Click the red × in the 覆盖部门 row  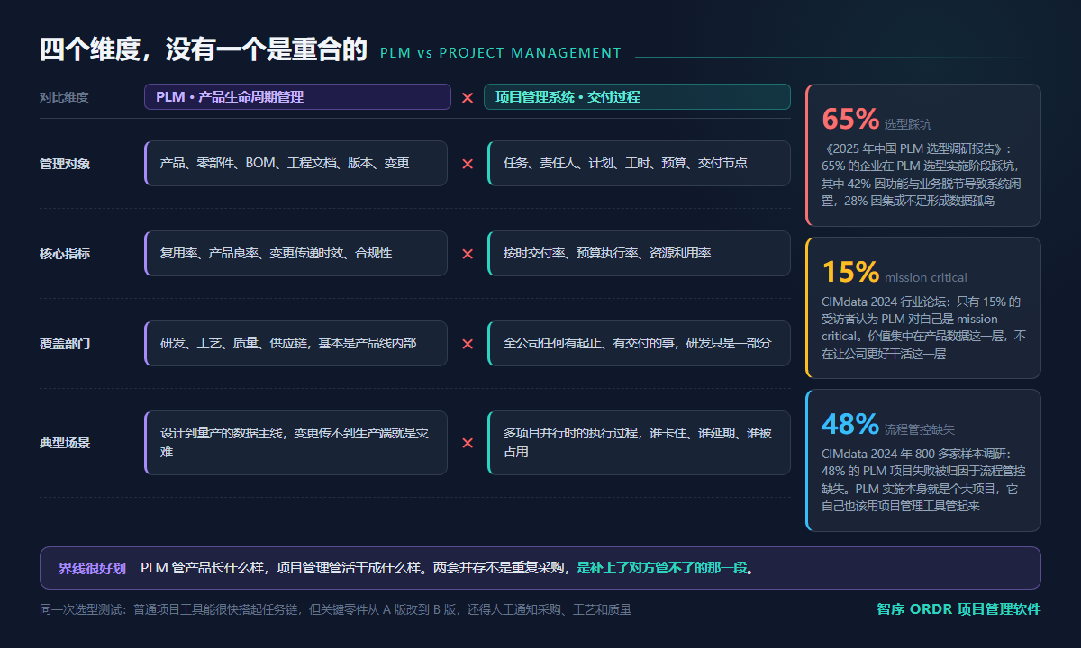click(468, 344)
